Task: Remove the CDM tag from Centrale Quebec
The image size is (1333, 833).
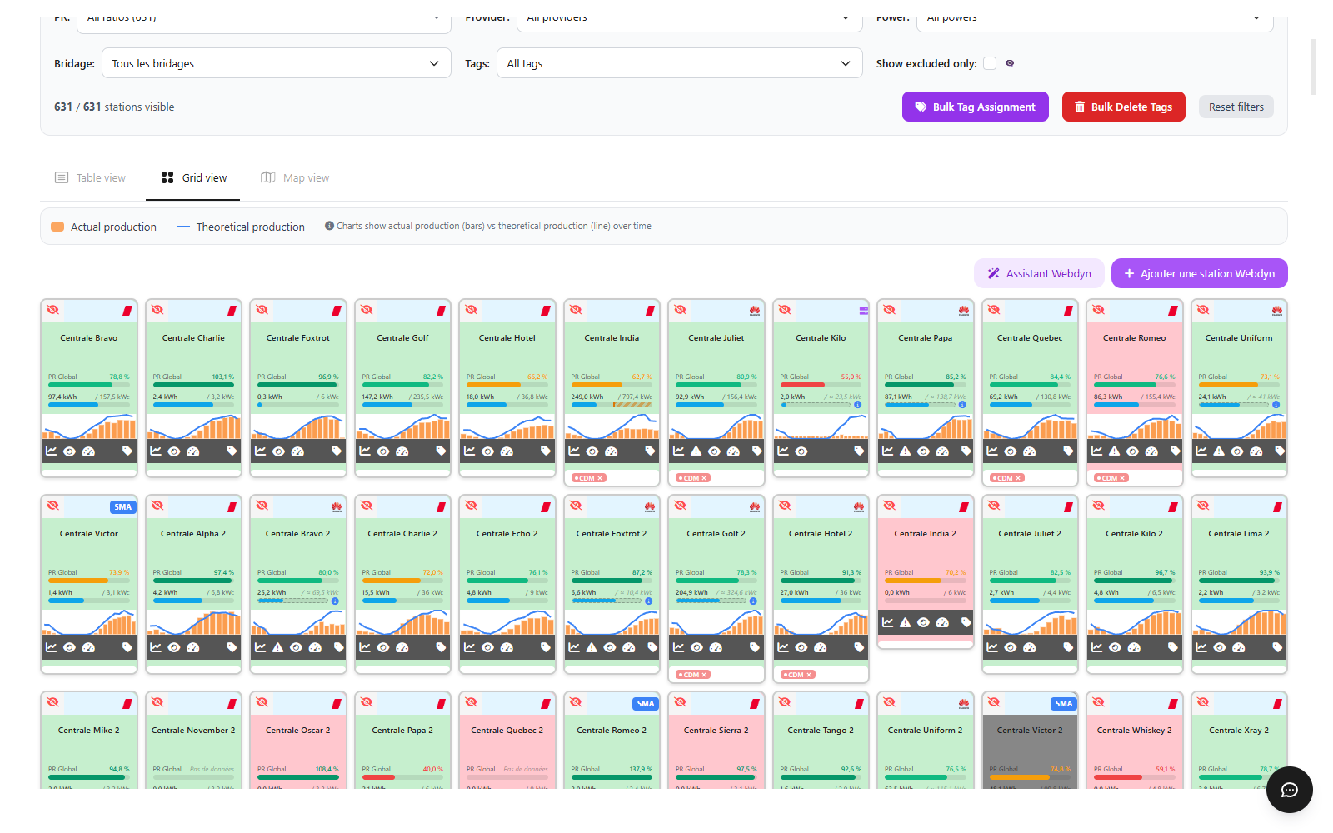Action: pos(1018,478)
